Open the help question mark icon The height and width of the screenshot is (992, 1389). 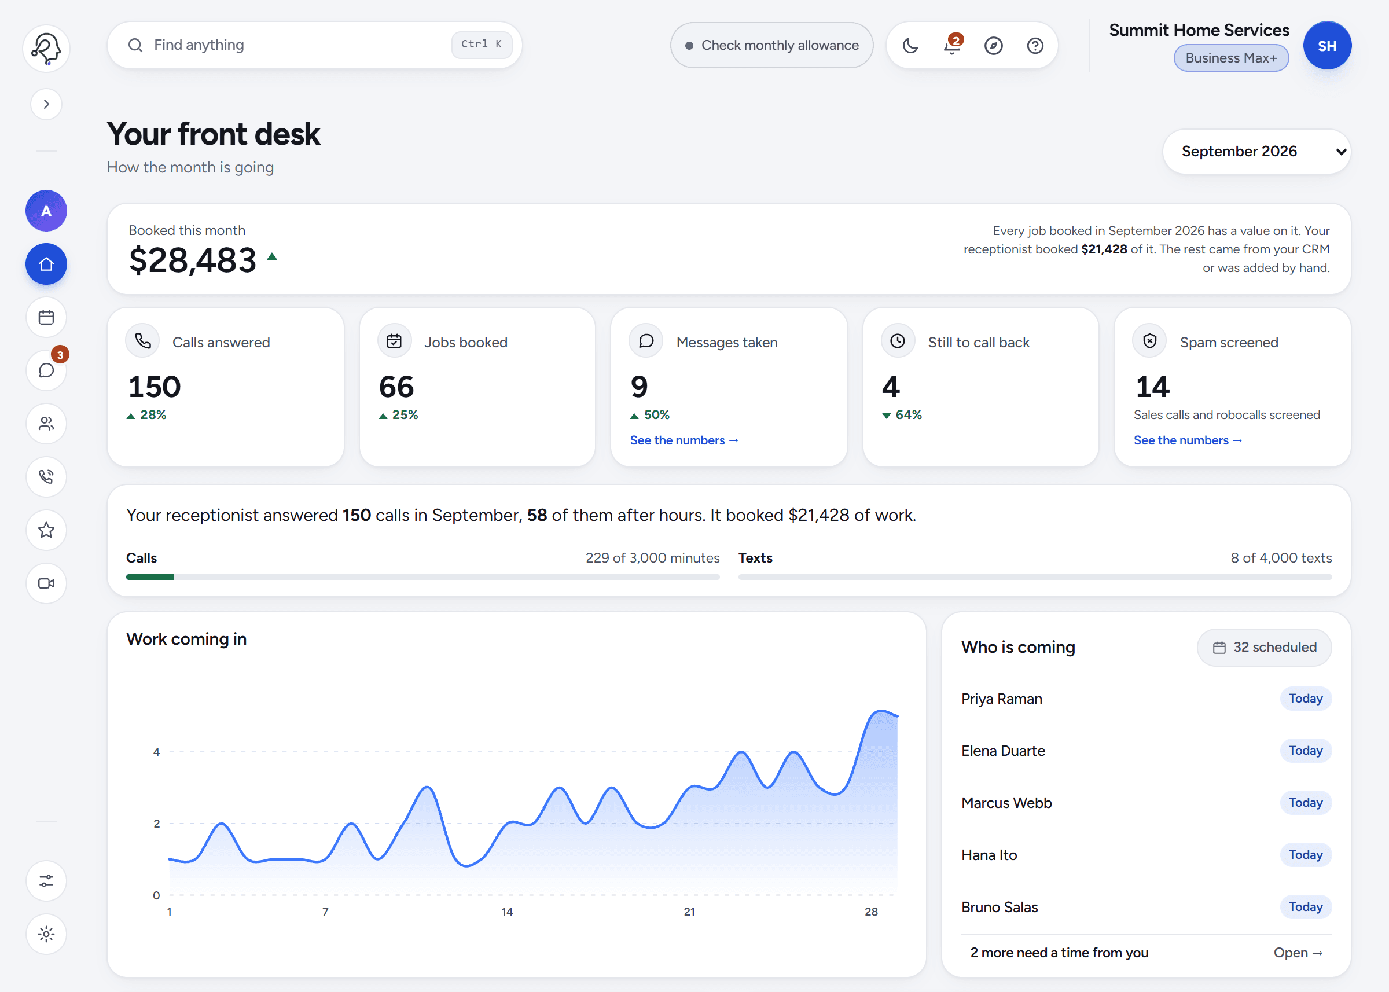(1035, 45)
